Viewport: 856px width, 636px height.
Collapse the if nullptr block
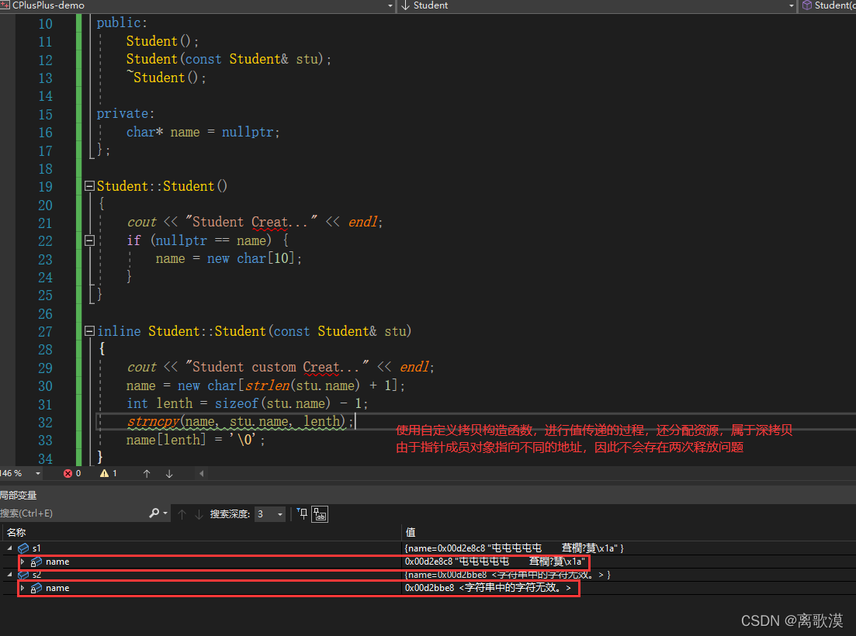[x=90, y=240]
